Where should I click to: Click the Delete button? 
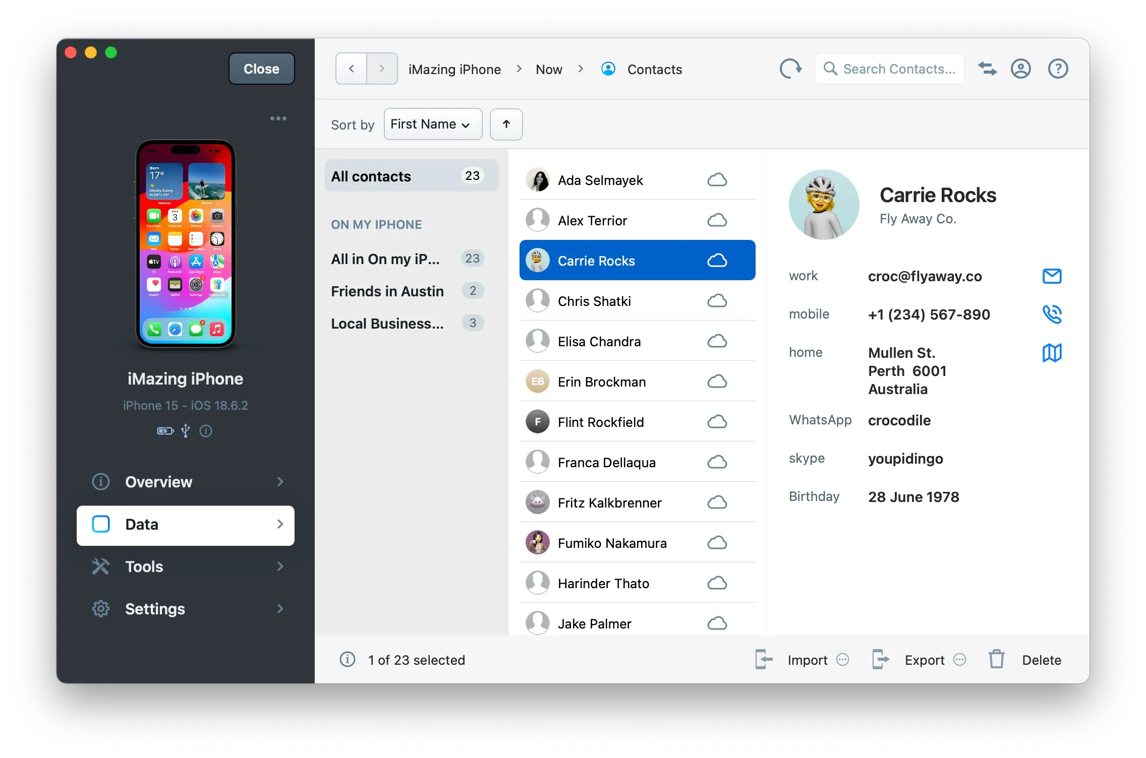click(x=1026, y=660)
